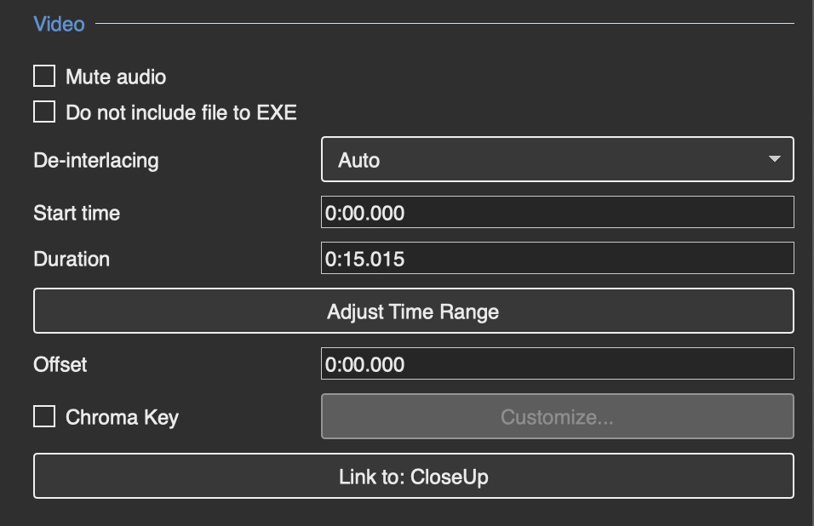
Task: Open the De-interlacing dropdown showing Auto
Action: tap(557, 160)
